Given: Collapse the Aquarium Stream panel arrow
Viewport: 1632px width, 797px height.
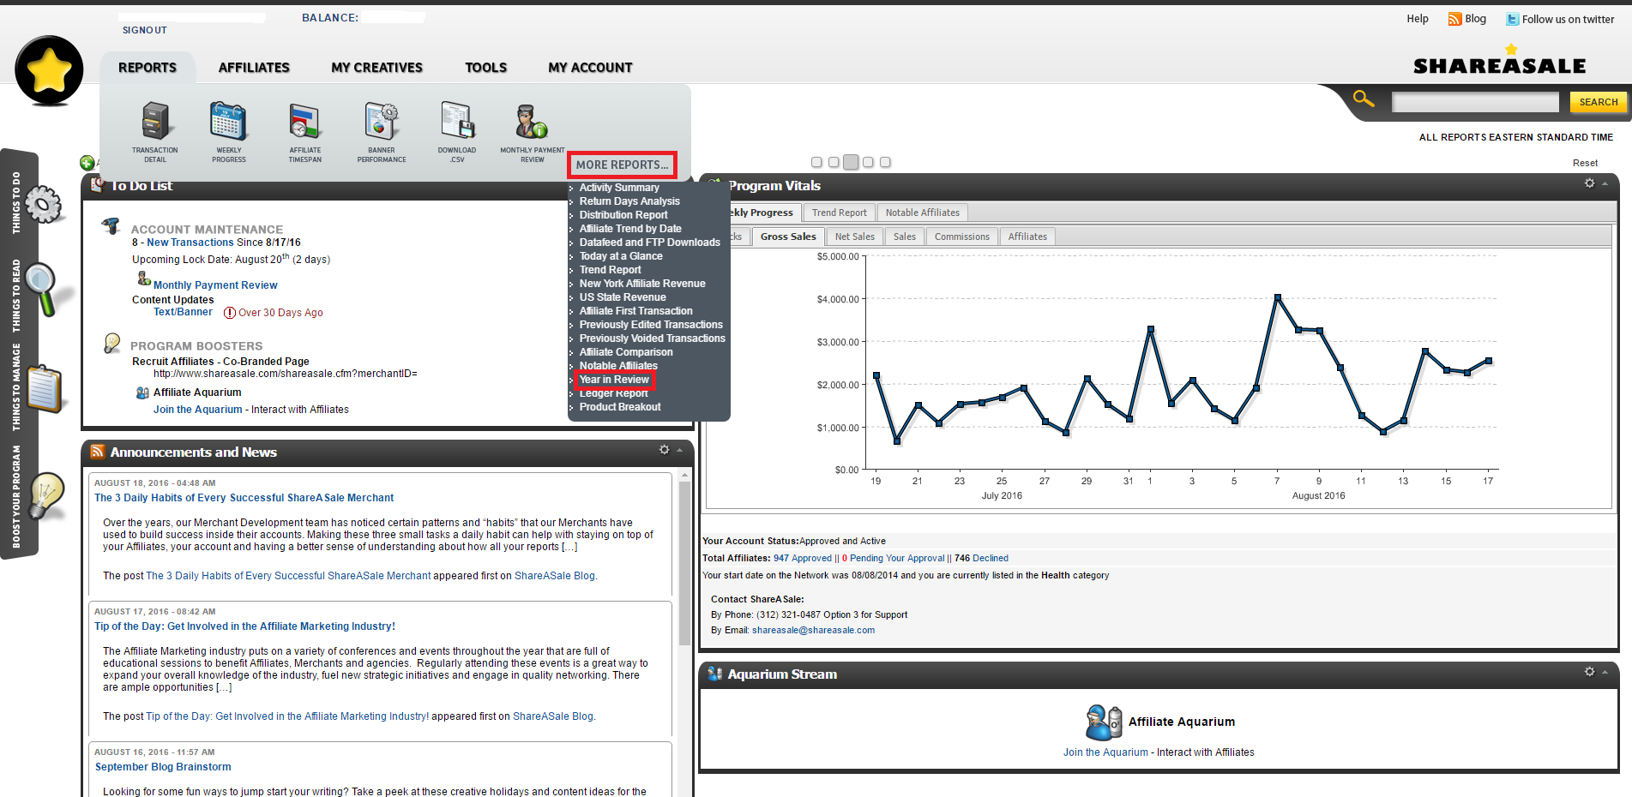Looking at the screenshot, I should pos(1605,673).
